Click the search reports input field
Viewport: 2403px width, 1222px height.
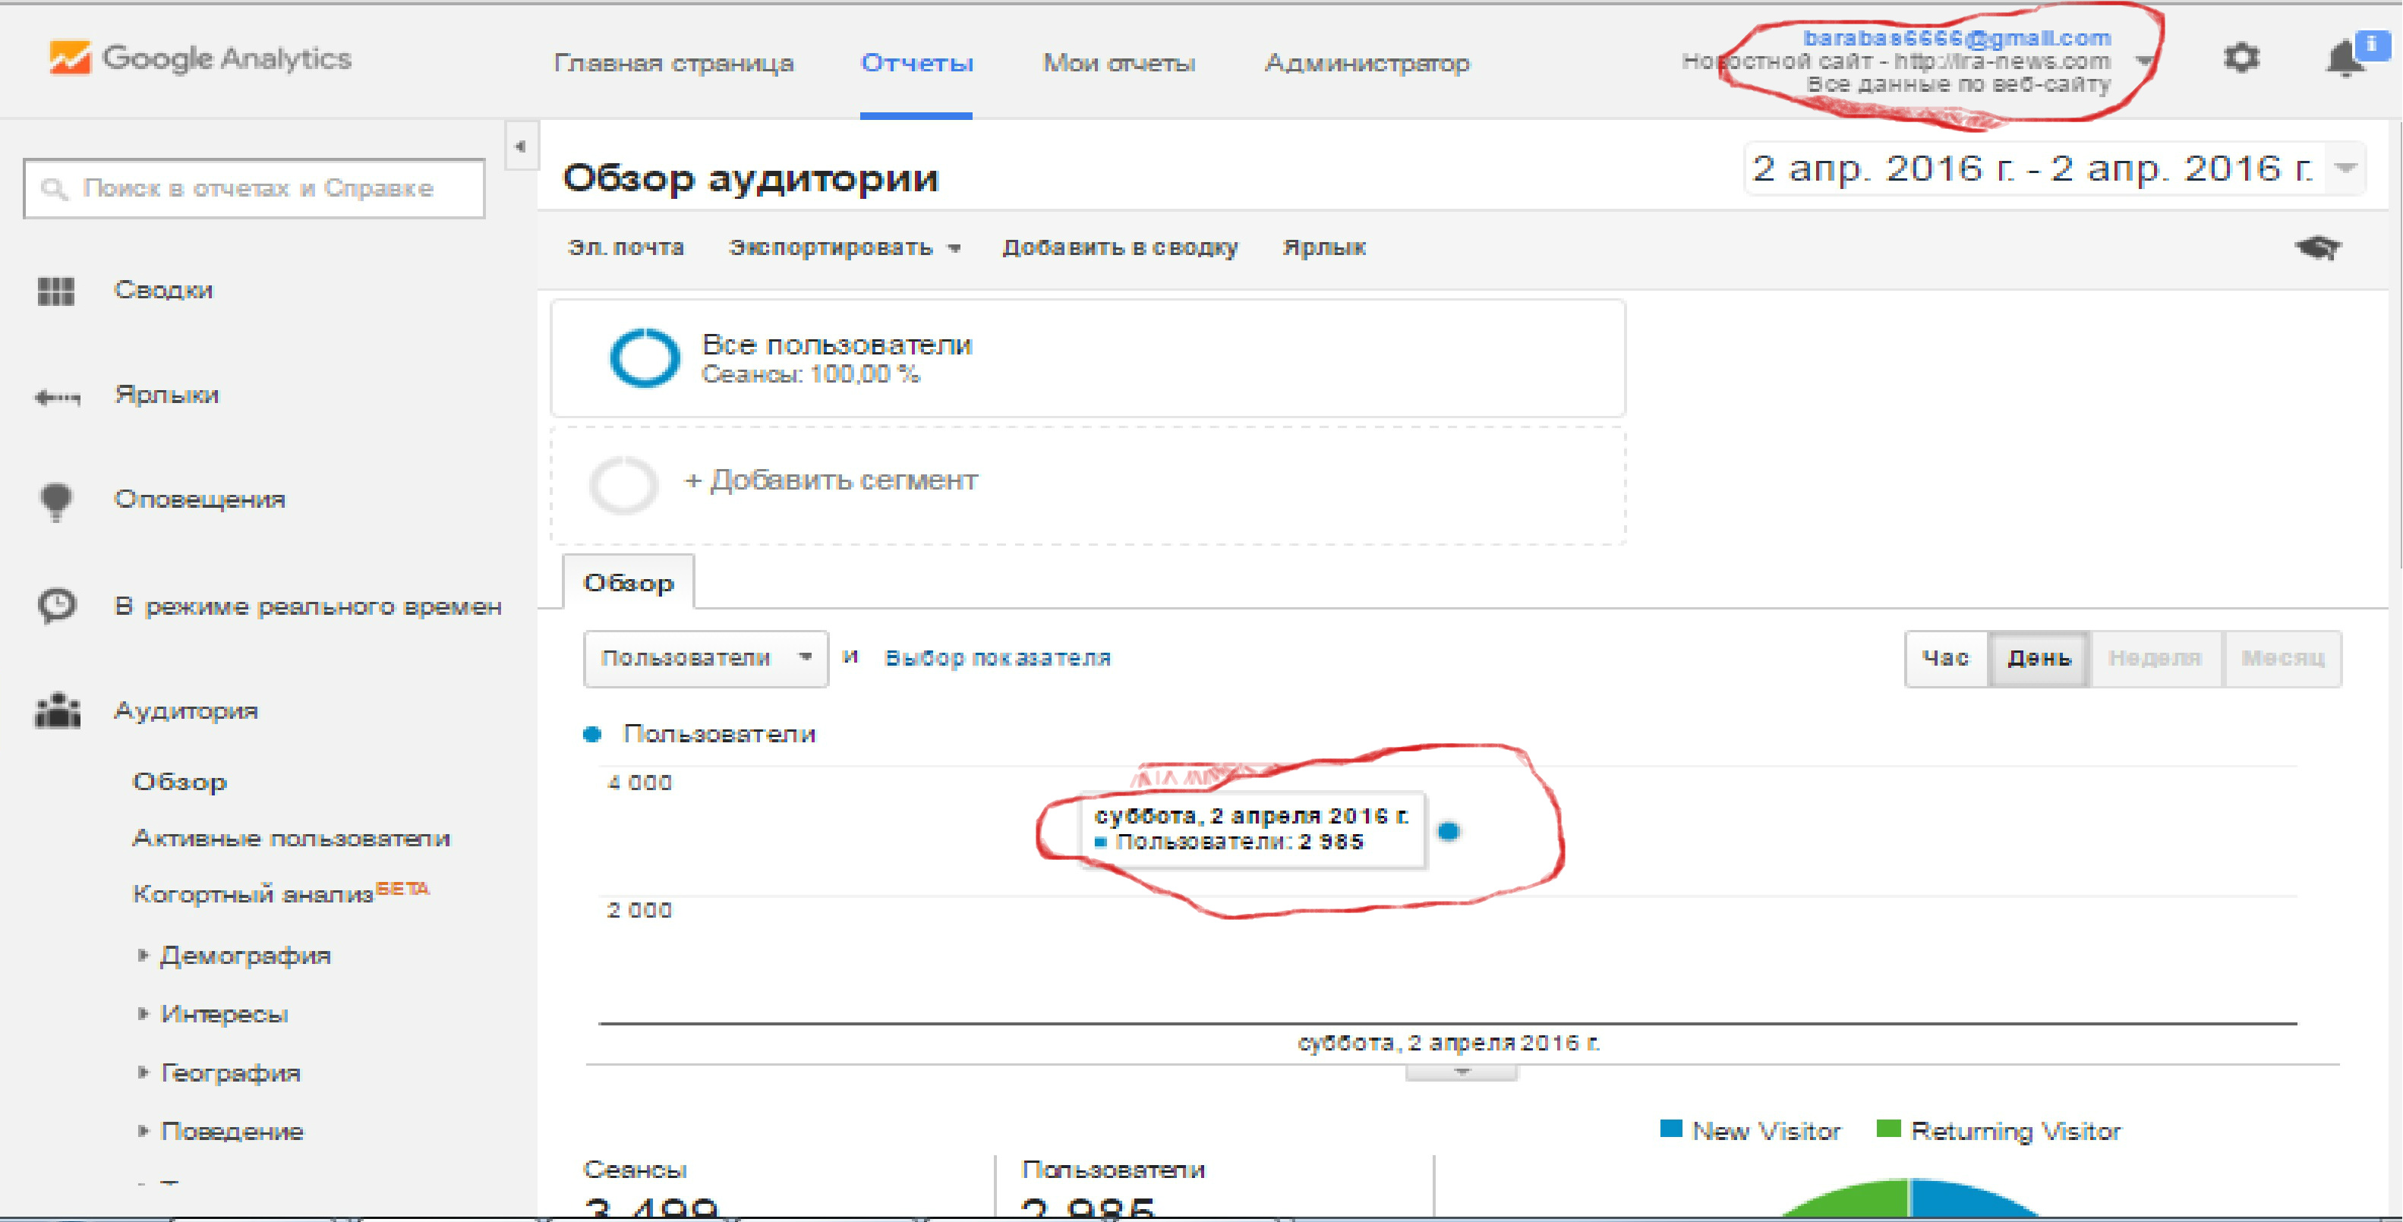pos(254,188)
